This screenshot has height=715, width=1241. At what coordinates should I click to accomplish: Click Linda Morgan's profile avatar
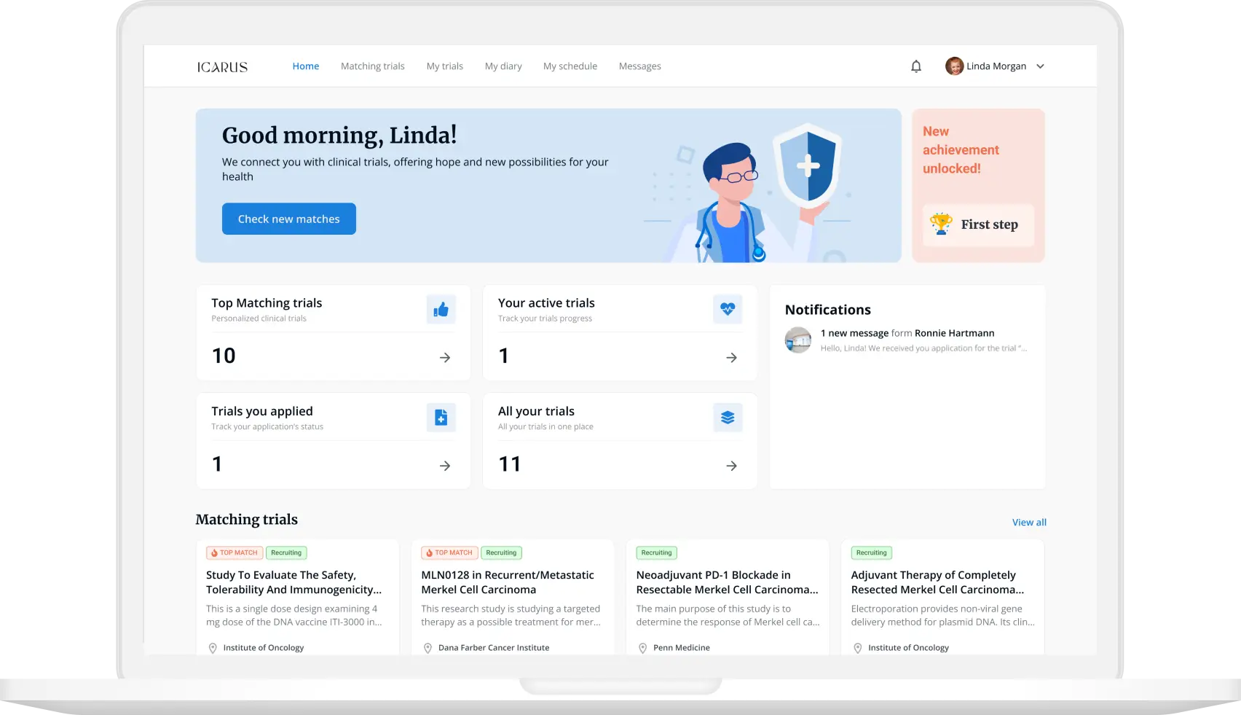point(954,66)
